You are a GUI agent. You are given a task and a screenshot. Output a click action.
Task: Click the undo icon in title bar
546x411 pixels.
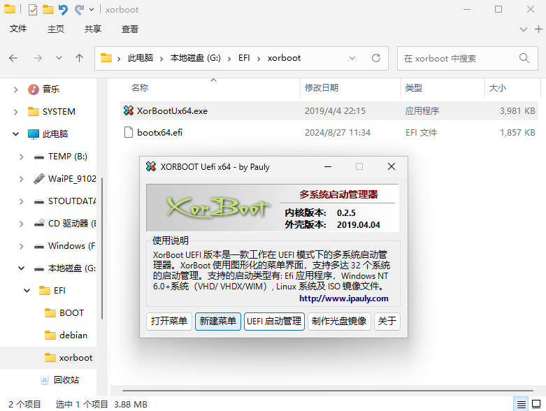pyautogui.click(x=63, y=9)
